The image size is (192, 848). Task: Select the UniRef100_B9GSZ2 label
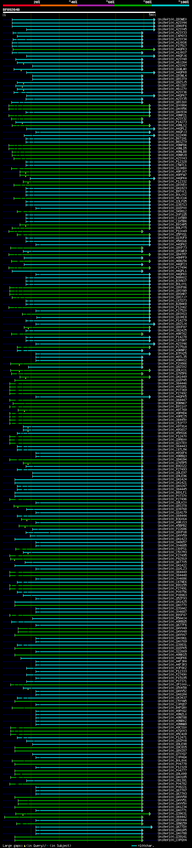click(x=172, y=467)
